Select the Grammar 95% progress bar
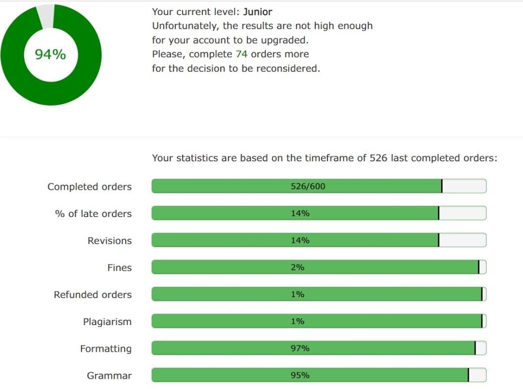Screen dimensions: 523x389 (319, 375)
